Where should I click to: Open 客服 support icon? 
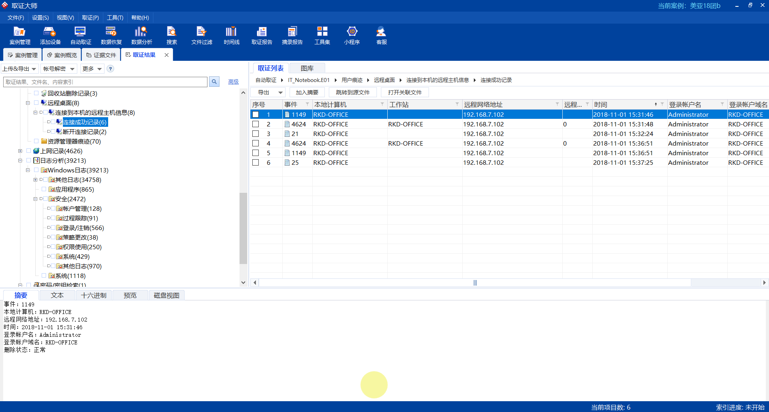pyautogui.click(x=381, y=36)
